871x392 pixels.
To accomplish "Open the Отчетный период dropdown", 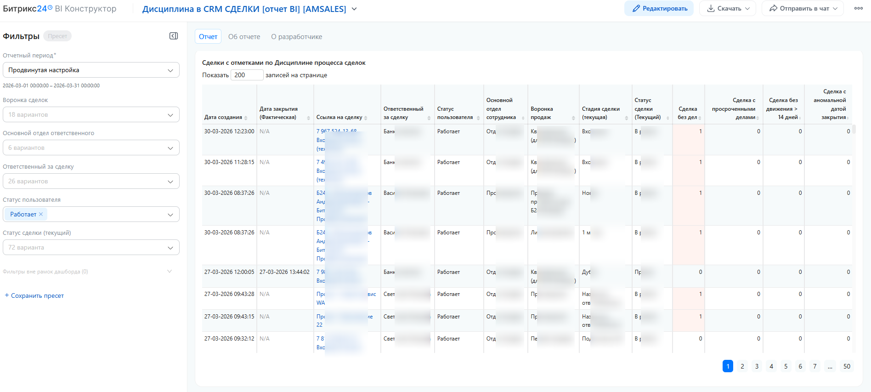I will [91, 70].
